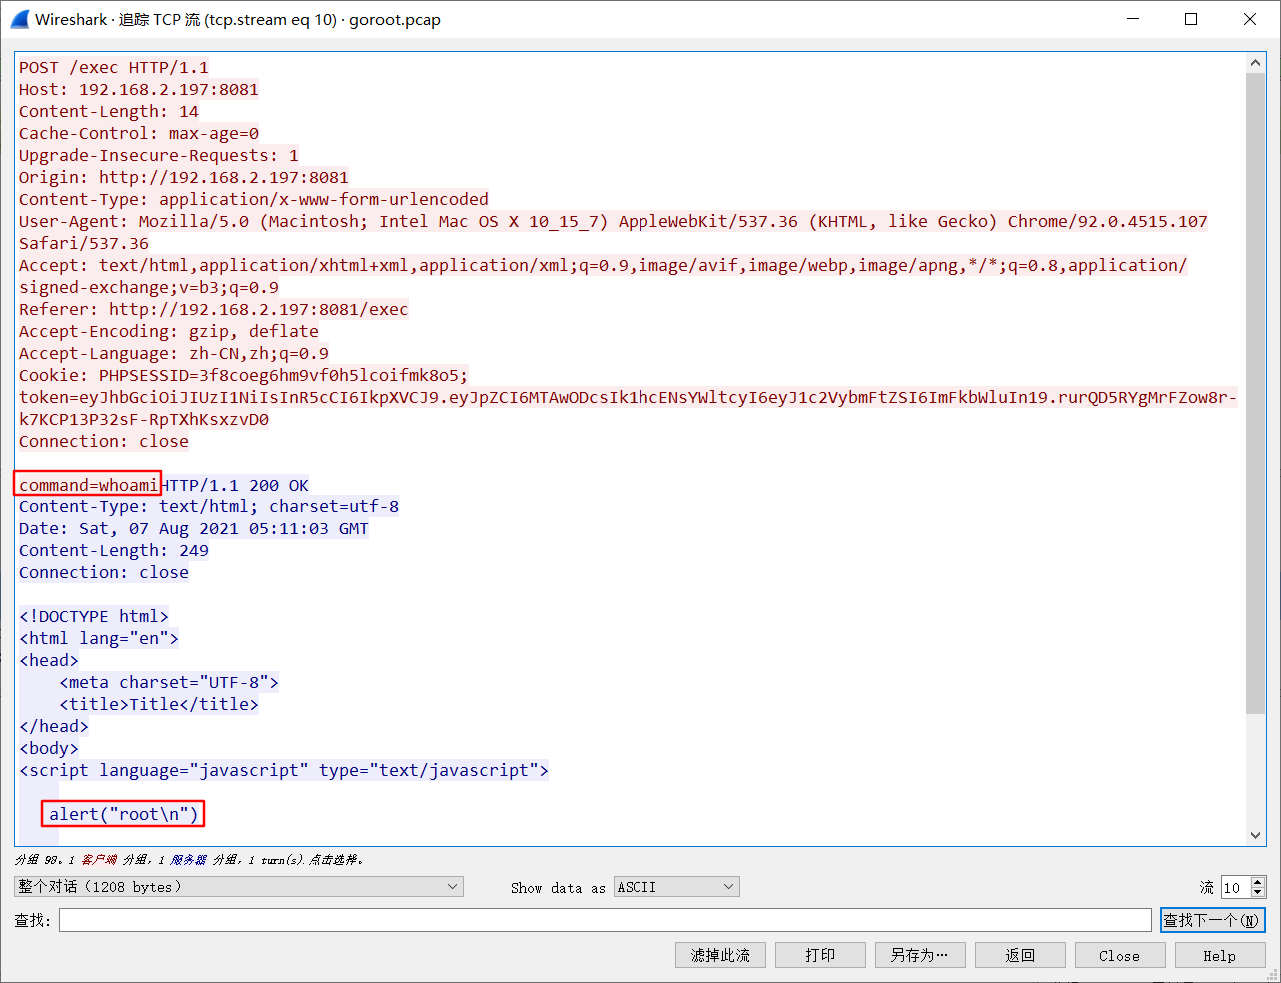
Task: Click the Content-Length: 14 line
Action: (109, 111)
